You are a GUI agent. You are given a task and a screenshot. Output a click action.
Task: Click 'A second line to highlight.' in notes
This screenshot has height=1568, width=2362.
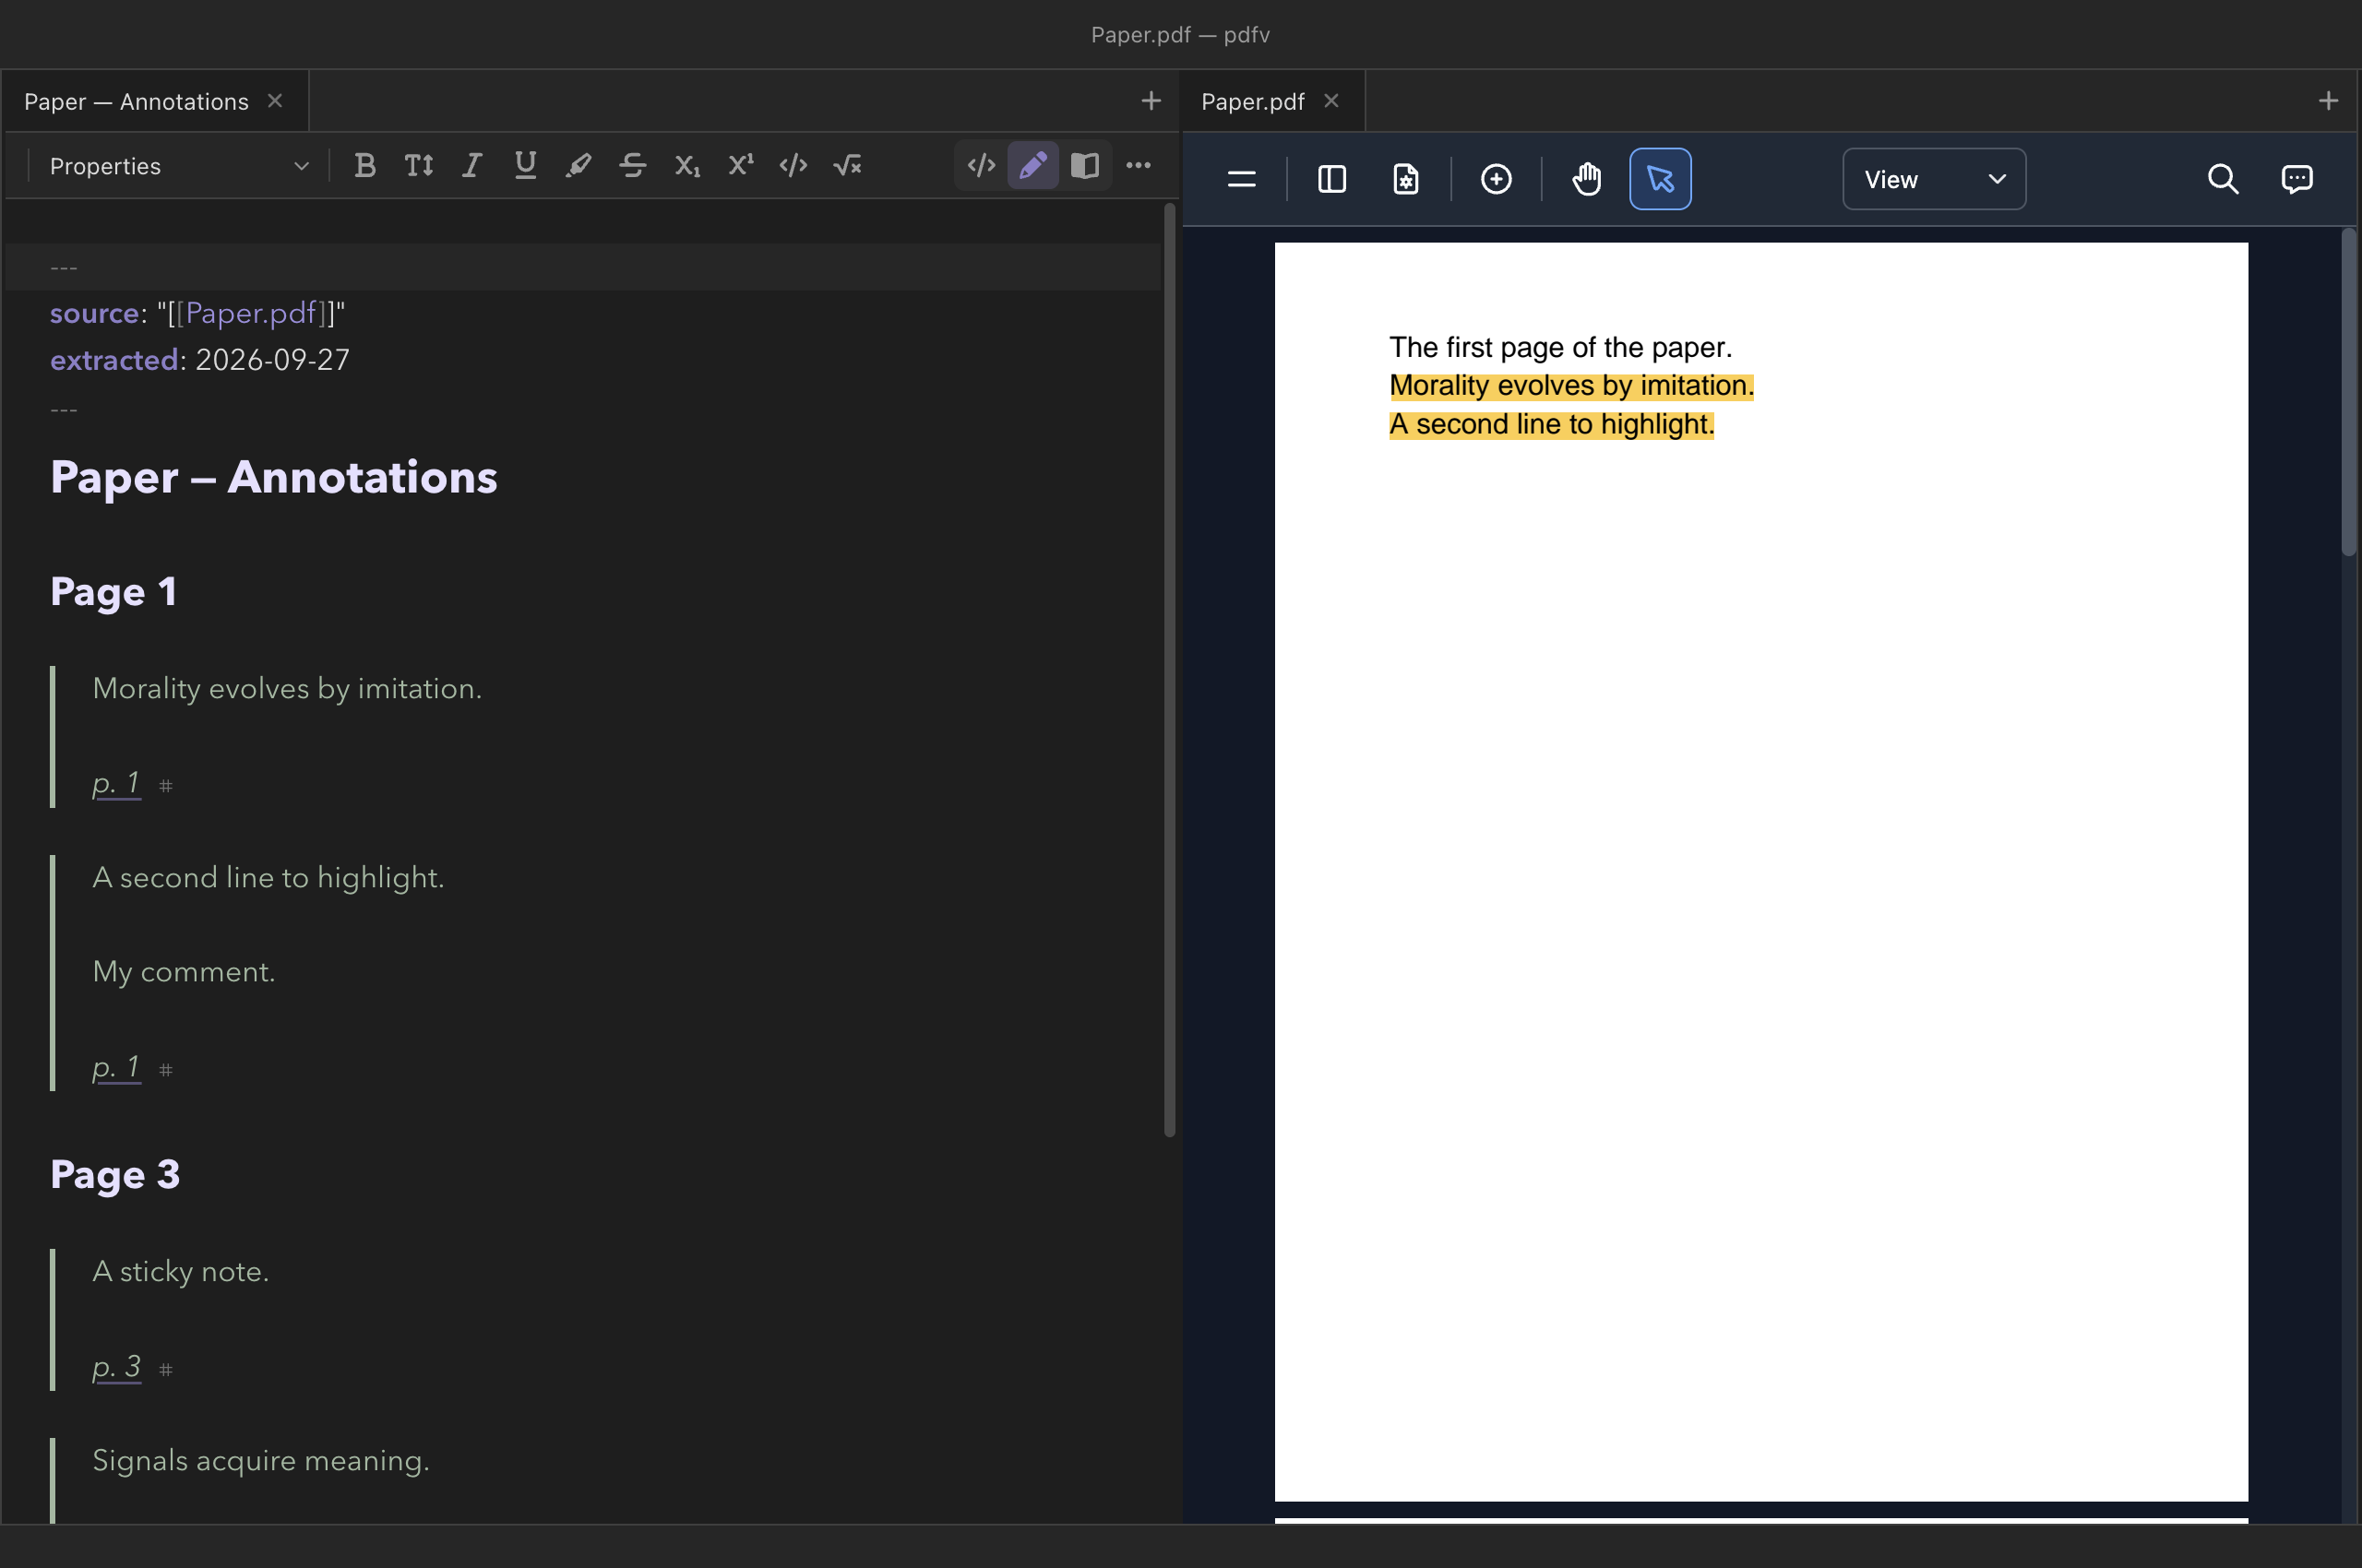pyautogui.click(x=268, y=877)
